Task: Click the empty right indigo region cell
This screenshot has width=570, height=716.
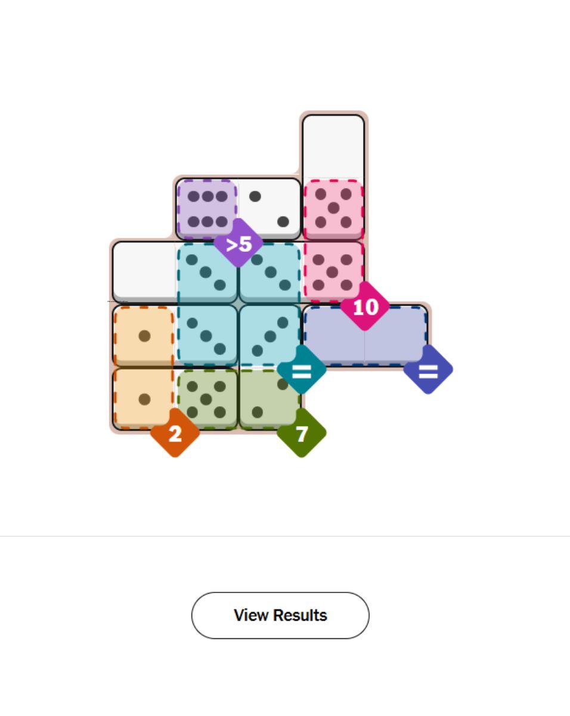Action: click(396, 334)
